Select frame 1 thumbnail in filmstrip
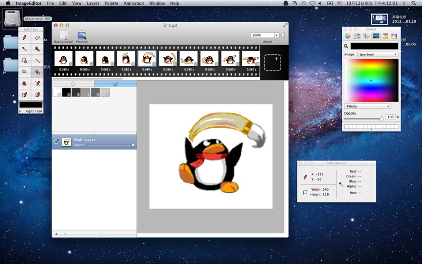This screenshot has width=422, height=264. (63, 59)
